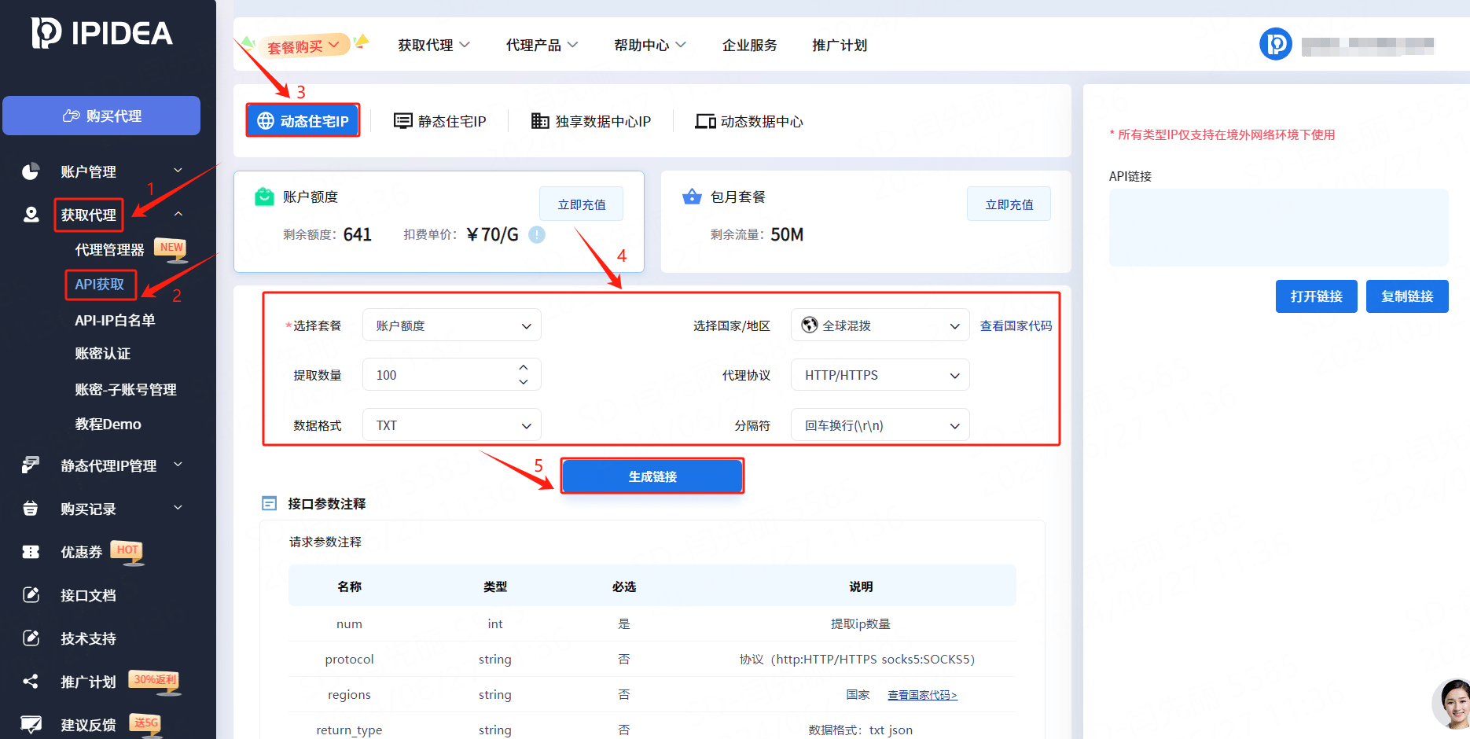The image size is (1470, 739).
Task: Switch to the 静态住宅IP tab
Action: click(440, 121)
